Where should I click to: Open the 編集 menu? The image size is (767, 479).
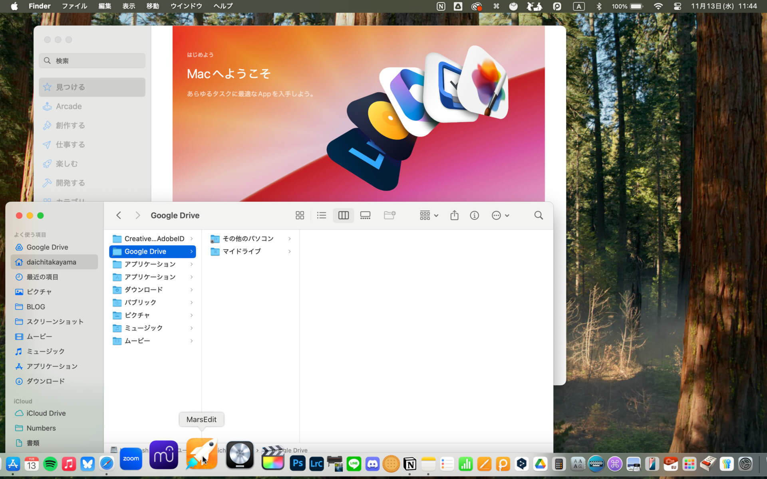(x=105, y=6)
